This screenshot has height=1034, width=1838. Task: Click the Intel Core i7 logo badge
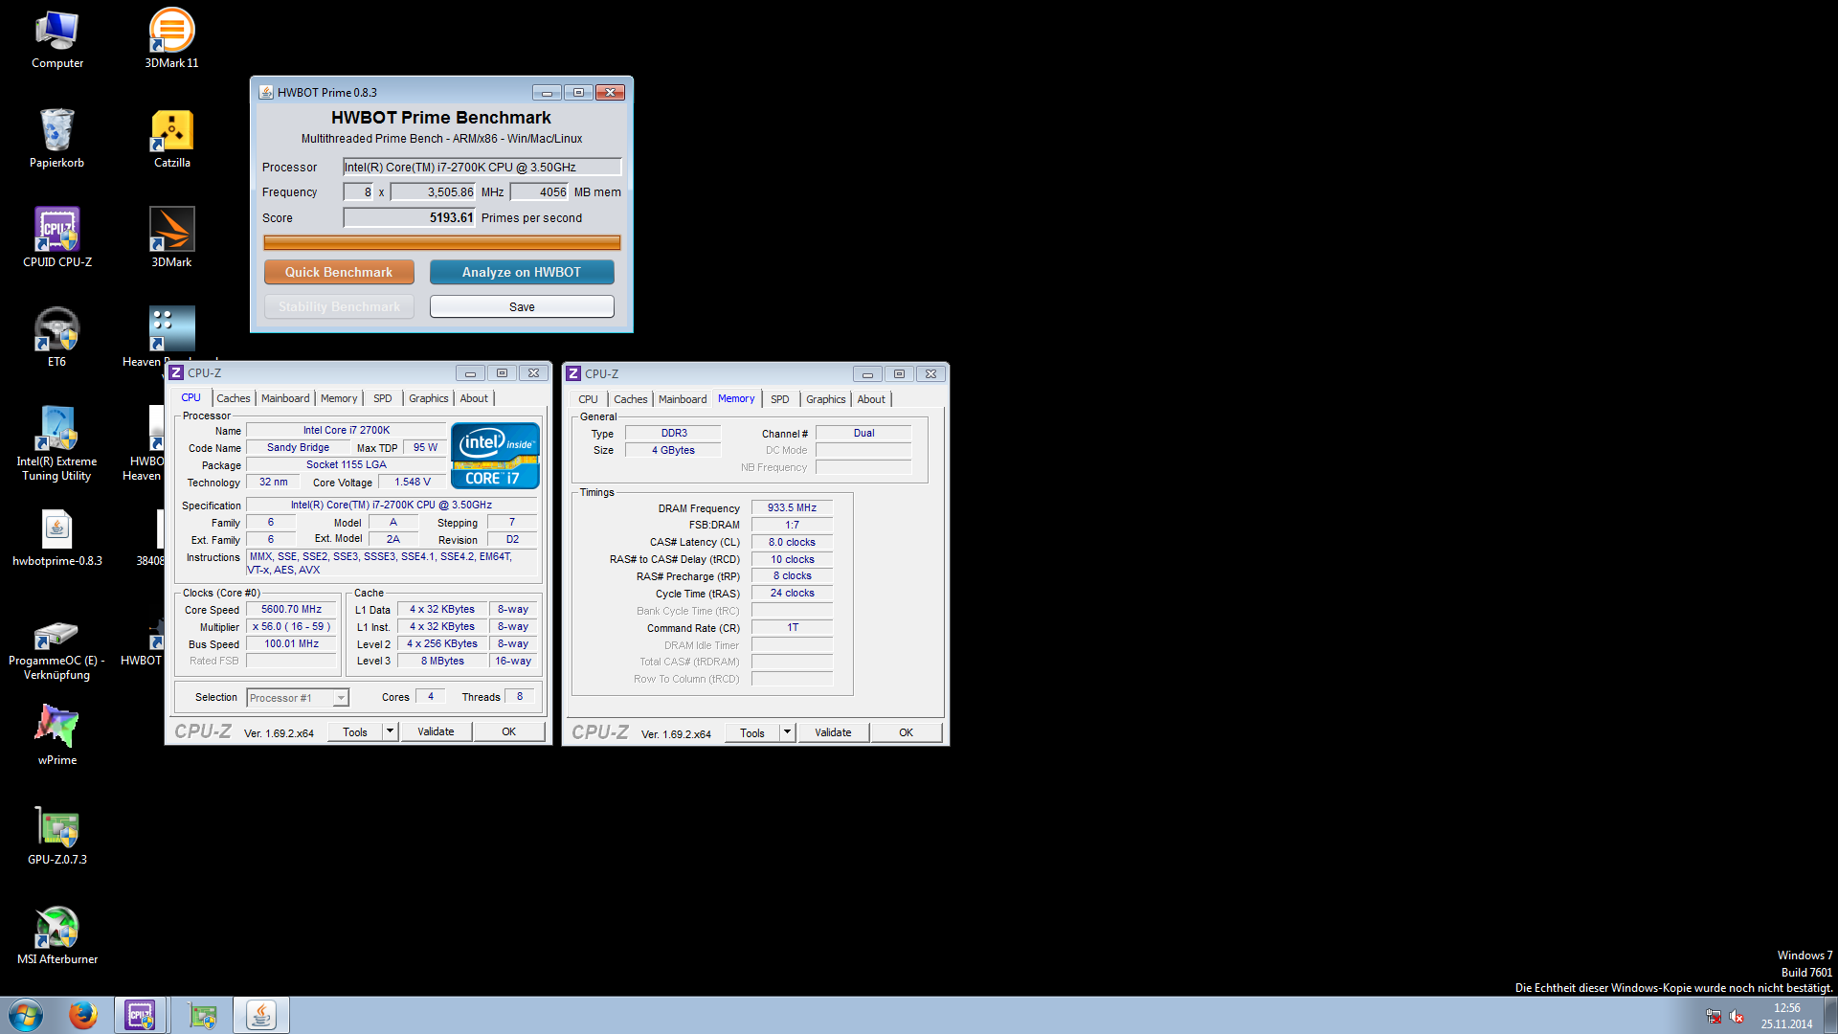[495, 456]
